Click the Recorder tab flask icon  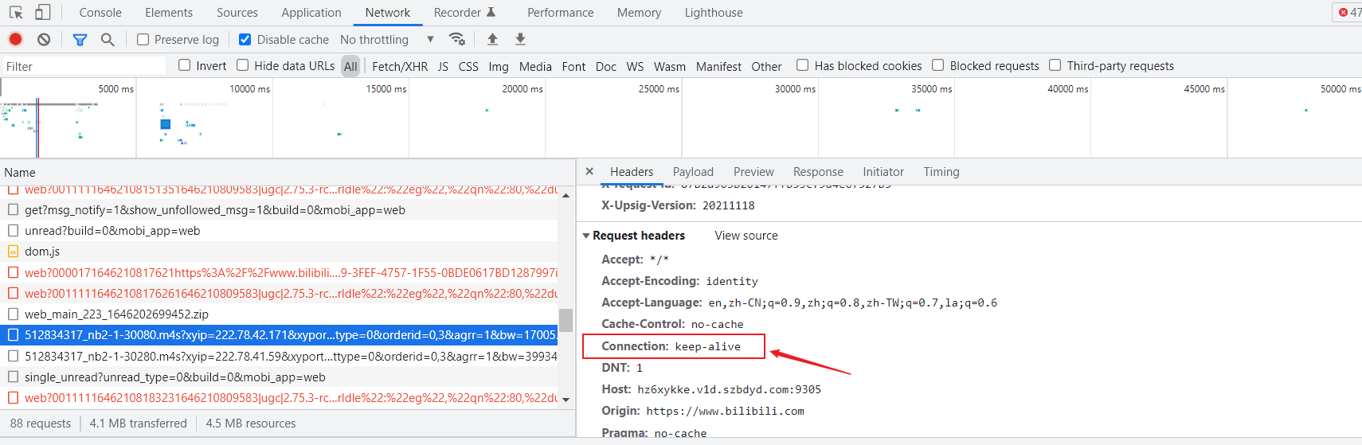pos(491,13)
